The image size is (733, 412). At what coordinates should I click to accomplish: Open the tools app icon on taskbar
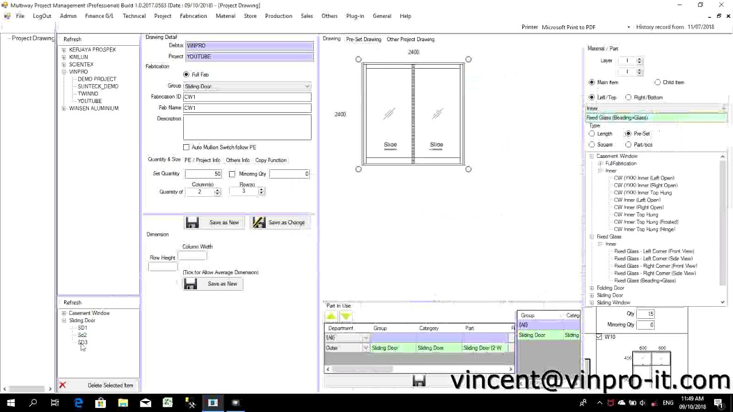coord(191,403)
